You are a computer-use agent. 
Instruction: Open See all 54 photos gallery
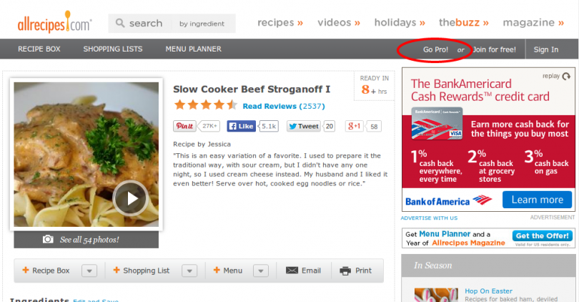point(86,240)
